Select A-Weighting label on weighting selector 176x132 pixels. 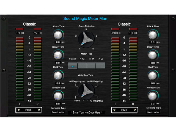point(75,81)
